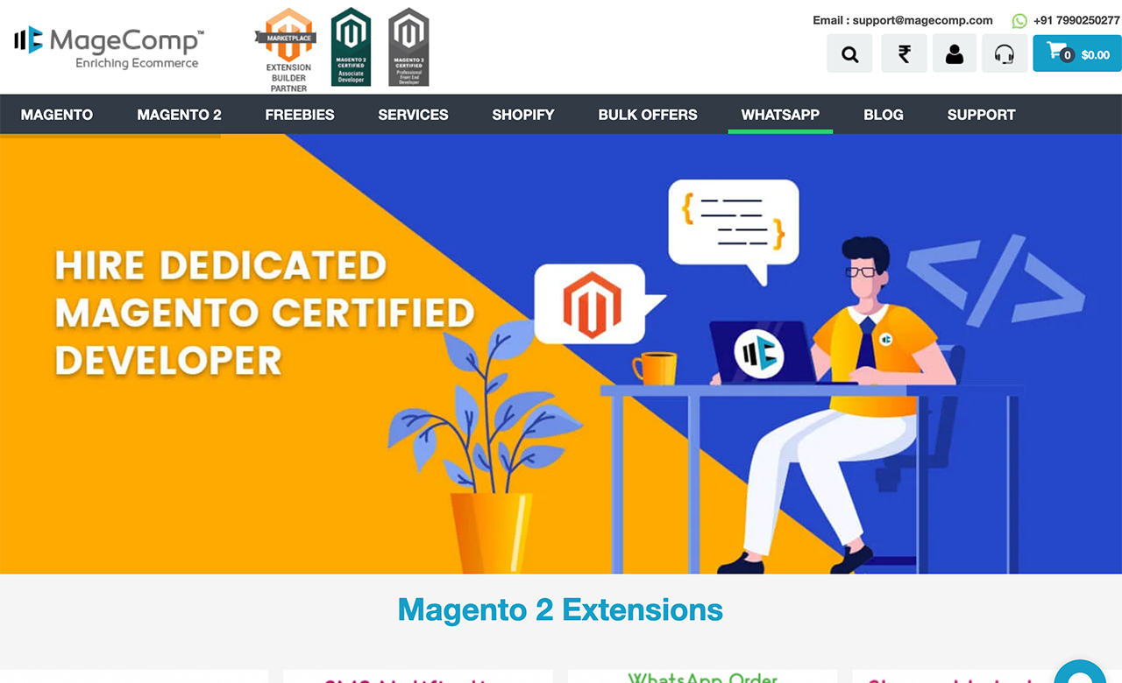
Task: Click the Hire Dedicated Magento Developer banner
Action: point(561,354)
